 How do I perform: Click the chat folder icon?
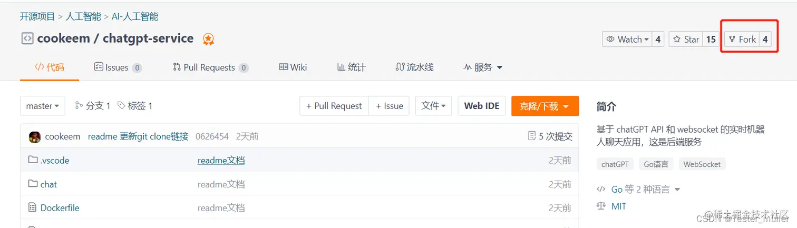coord(33,184)
